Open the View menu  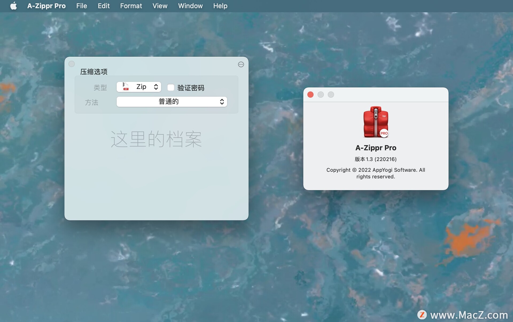point(160,6)
